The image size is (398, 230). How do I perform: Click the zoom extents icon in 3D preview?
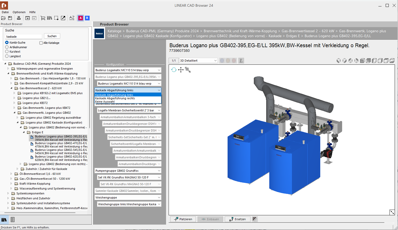pyautogui.click(x=188, y=70)
